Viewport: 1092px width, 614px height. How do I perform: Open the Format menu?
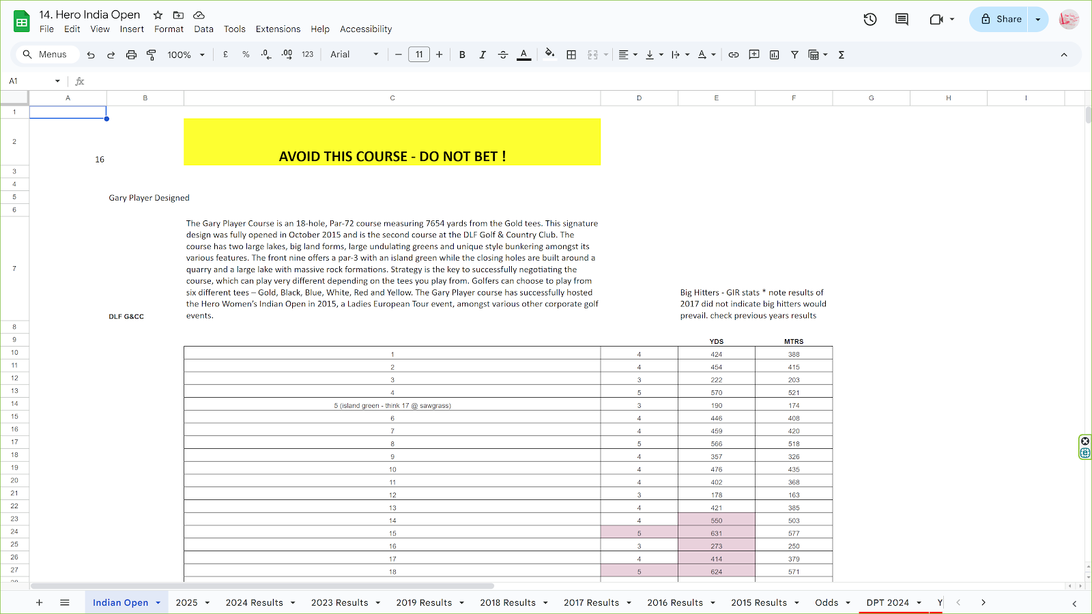click(169, 29)
